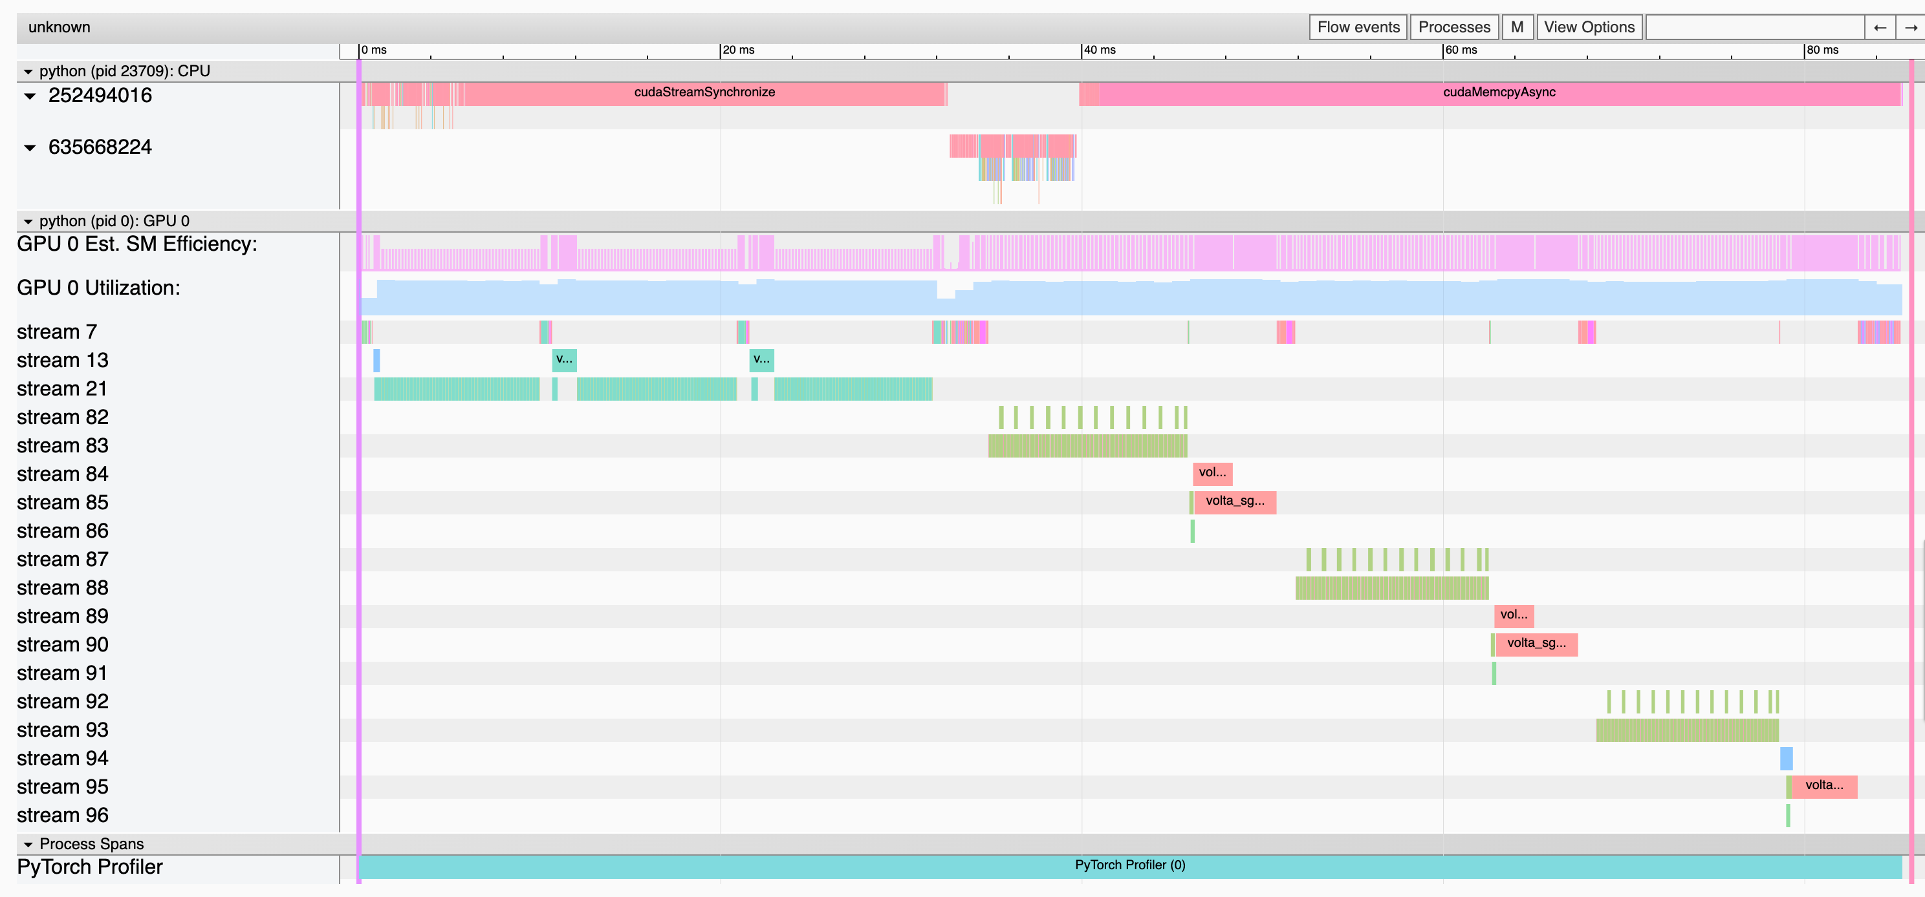Click the right arrow navigation button
The width and height of the screenshot is (1925, 897).
(1910, 28)
